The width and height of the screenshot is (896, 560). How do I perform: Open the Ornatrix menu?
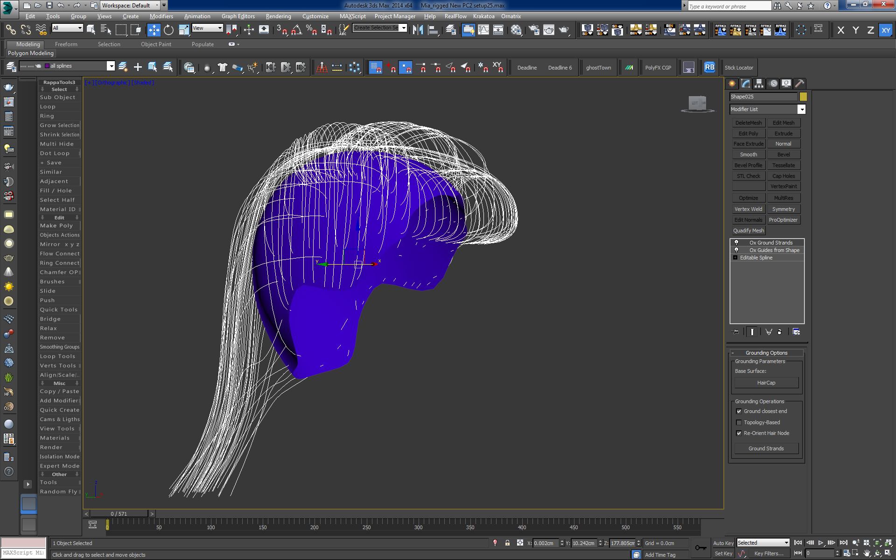point(511,16)
